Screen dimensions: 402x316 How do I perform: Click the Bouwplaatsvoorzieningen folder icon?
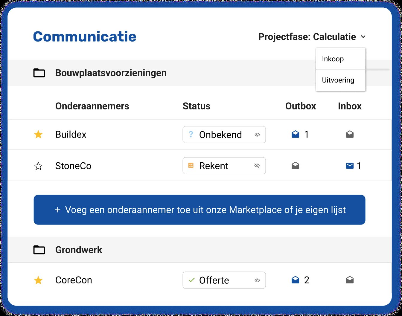[x=39, y=73]
